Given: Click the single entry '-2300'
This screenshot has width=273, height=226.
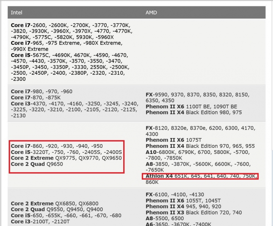Looking at the screenshot, I should tap(18, 79).
